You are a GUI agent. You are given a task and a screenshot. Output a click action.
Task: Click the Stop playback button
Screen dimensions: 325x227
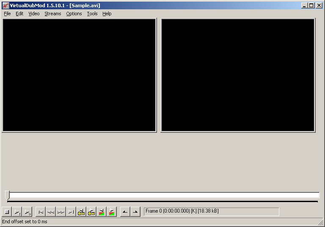7,212
